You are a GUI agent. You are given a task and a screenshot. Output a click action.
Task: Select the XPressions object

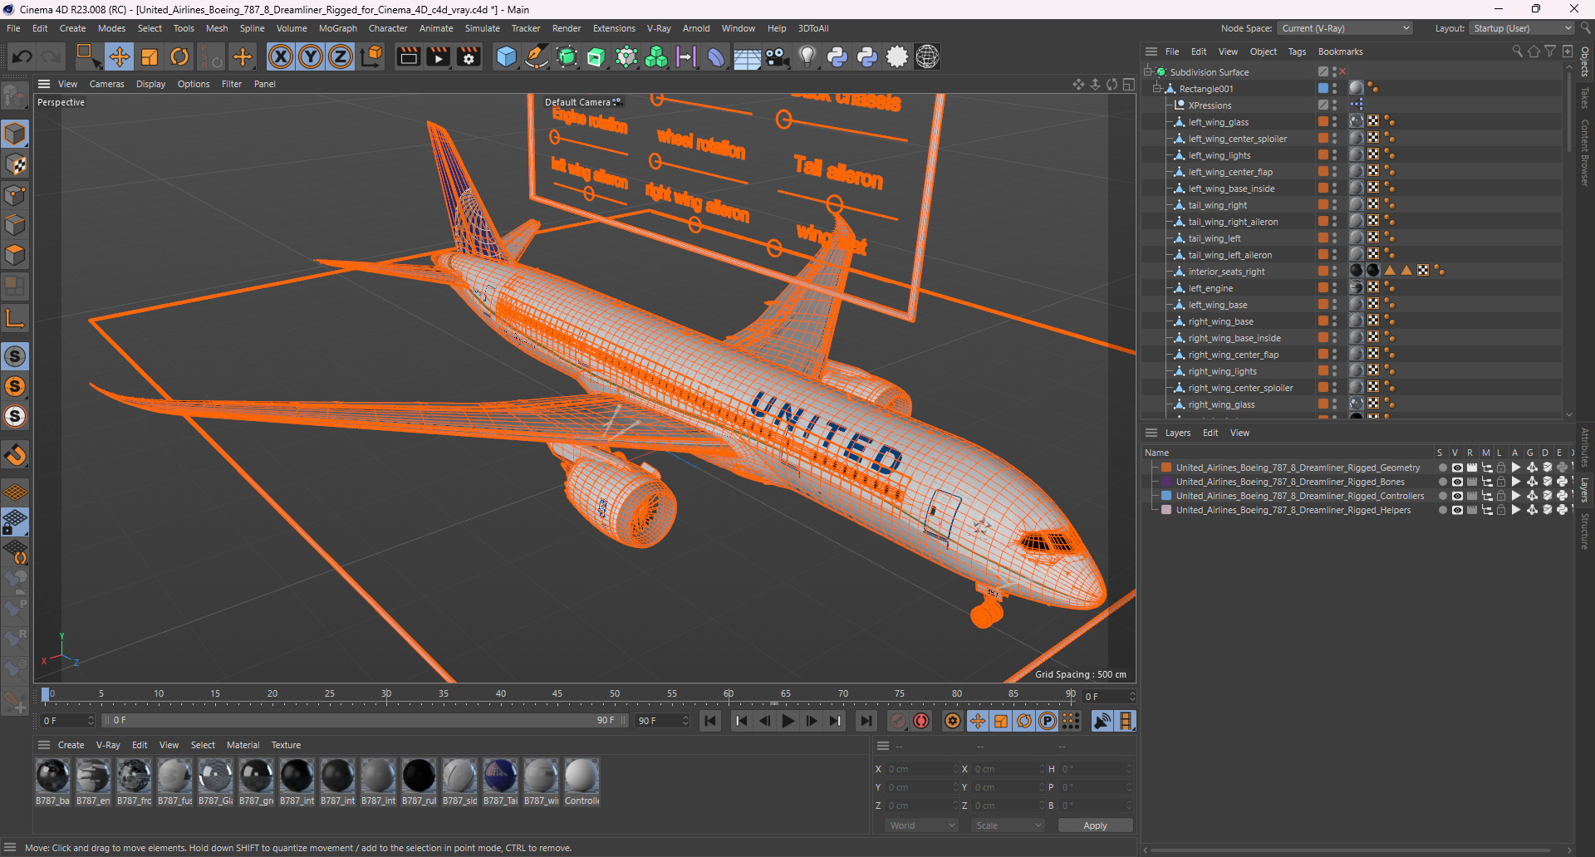pos(1210,105)
